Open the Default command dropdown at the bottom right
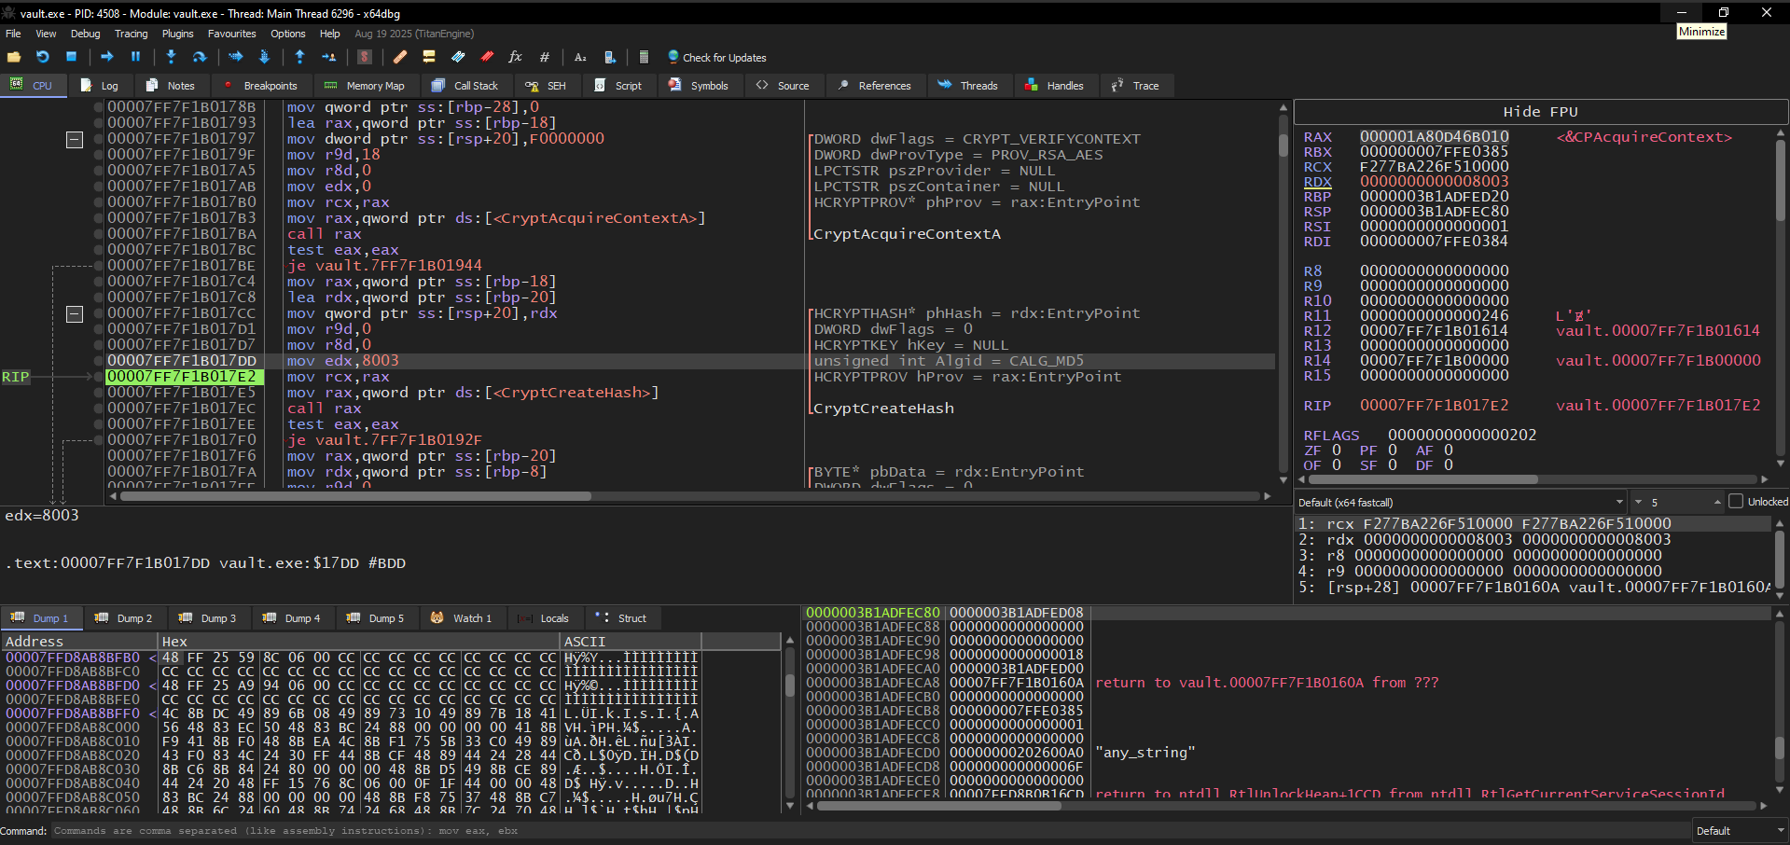Viewport: 1790px width, 845px height. [x=1740, y=830]
